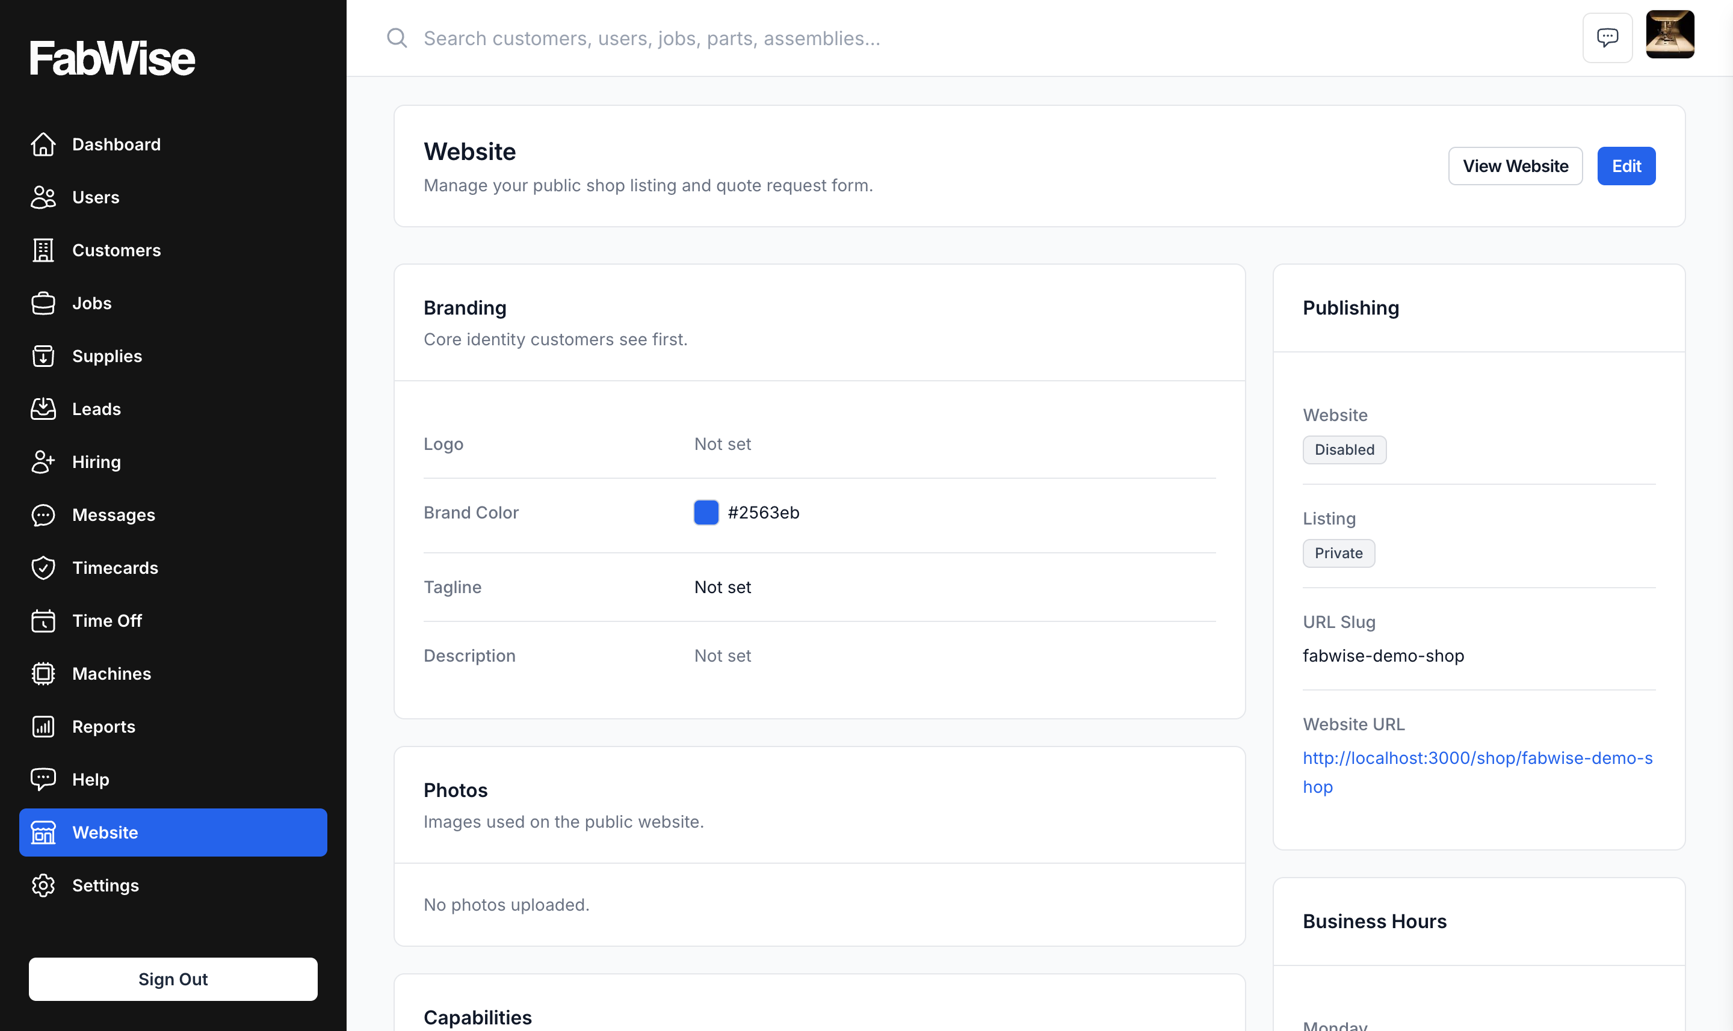Click the Website storefront icon
The width and height of the screenshot is (1733, 1031).
pyautogui.click(x=43, y=832)
